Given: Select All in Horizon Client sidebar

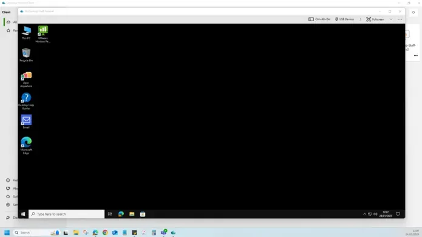Looking at the screenshot, I should pyautogui.click(x=12, y=22).
